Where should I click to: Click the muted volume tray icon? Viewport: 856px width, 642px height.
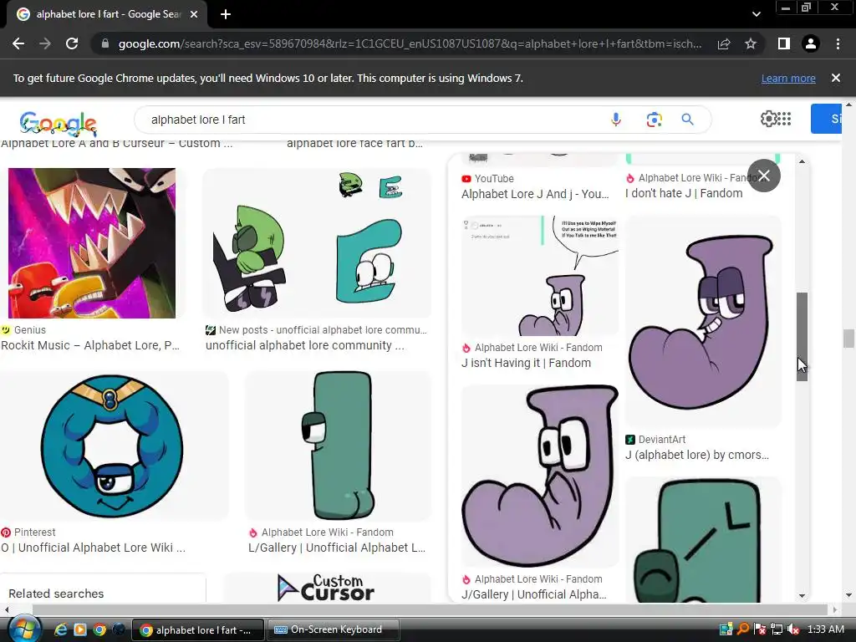(x=794, y=629)
